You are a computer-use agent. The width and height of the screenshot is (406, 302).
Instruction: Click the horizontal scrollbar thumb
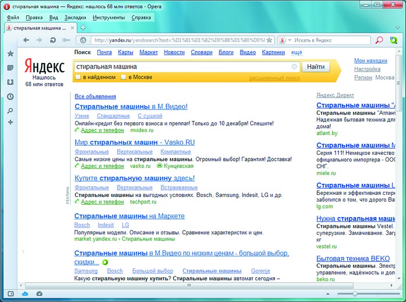coord(189,285)
